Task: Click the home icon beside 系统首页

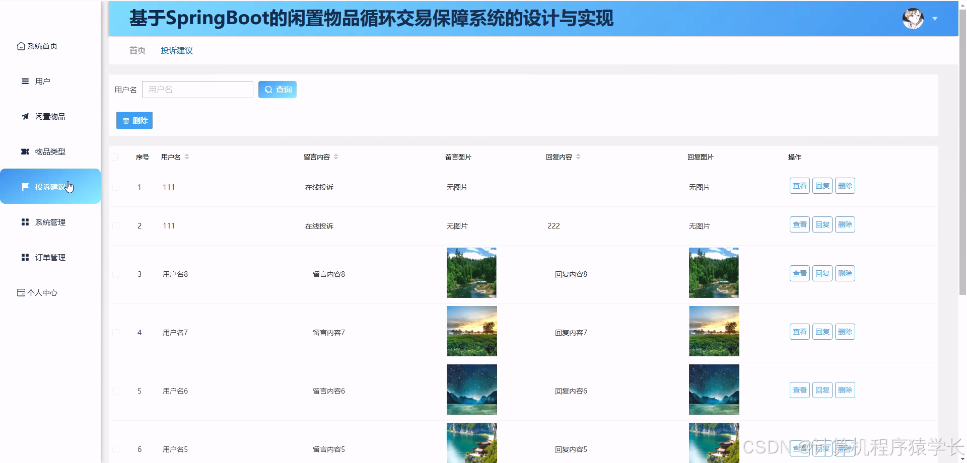Action: [21, 46]
